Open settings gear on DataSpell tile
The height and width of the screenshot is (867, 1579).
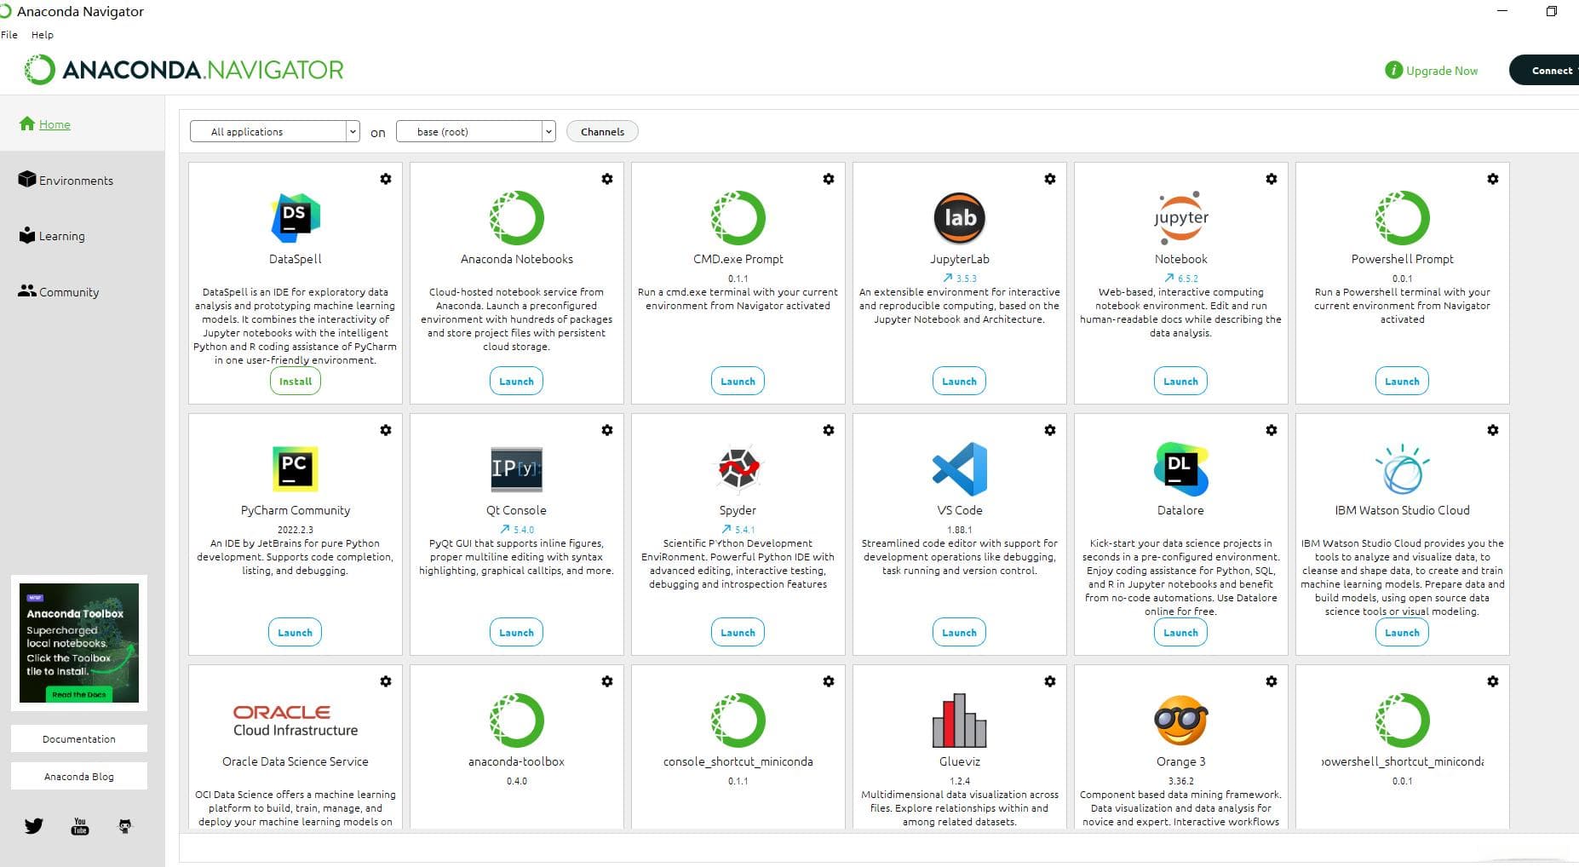[x=386, y=179]
